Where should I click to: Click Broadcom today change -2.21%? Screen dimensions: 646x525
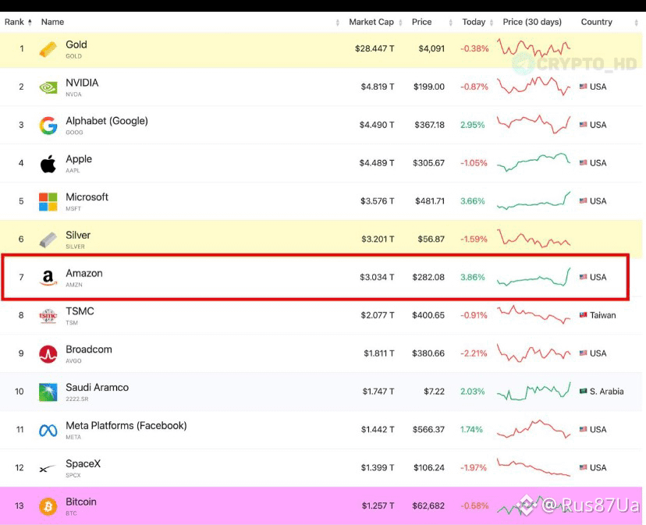[474, 353]
